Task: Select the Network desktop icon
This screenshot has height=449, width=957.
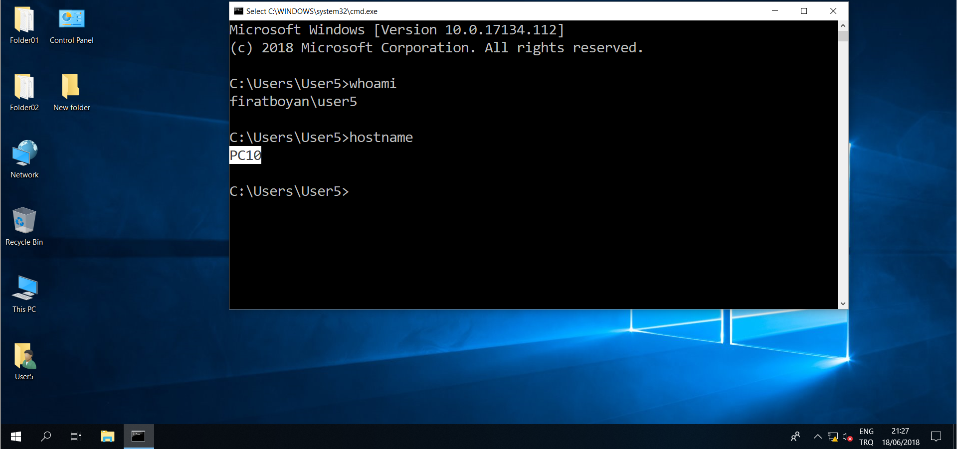Action: tap(24, 159)
